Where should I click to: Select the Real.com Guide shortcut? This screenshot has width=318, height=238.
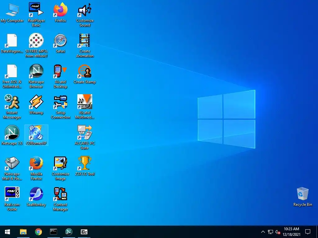click(12, 199)
